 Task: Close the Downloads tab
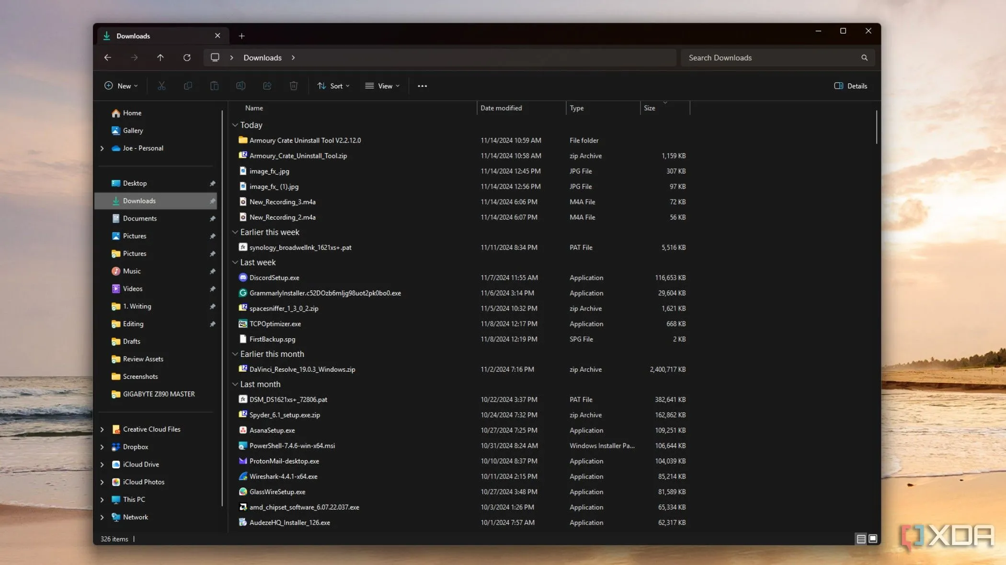tap(217, 36)
